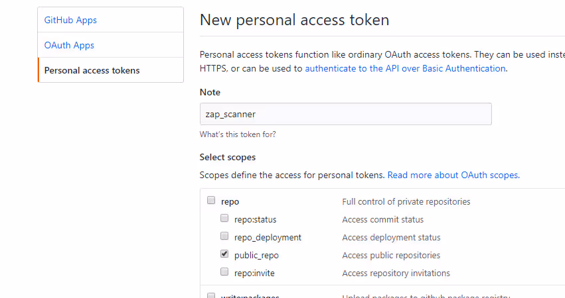Check the repo_deployment scope checkbox
The height and width of the screenshot is (298, 565).
click(x=224, y=236)
